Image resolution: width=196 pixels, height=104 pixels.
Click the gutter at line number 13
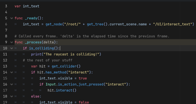5,66
